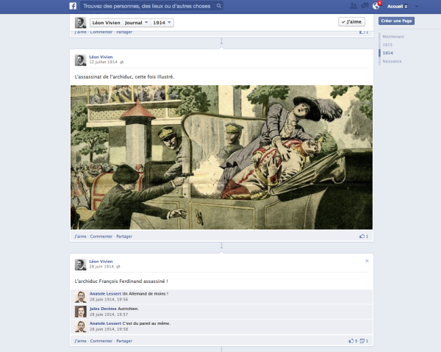Screen dimensions: 441x352
Task: Click Partager under the 28 juin post
Action: point(124,341)
